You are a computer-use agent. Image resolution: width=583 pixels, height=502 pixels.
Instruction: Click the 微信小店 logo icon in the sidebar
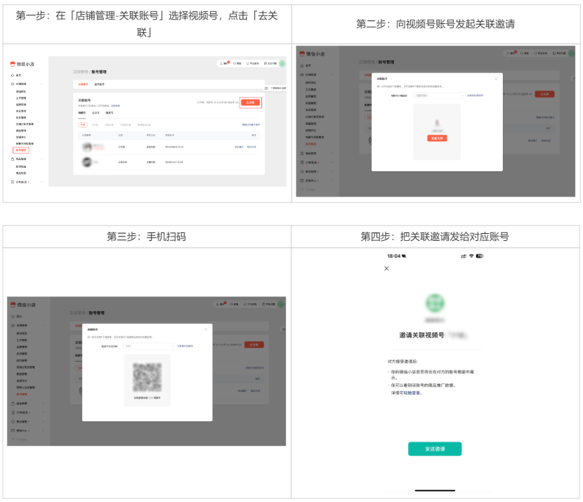12,62
